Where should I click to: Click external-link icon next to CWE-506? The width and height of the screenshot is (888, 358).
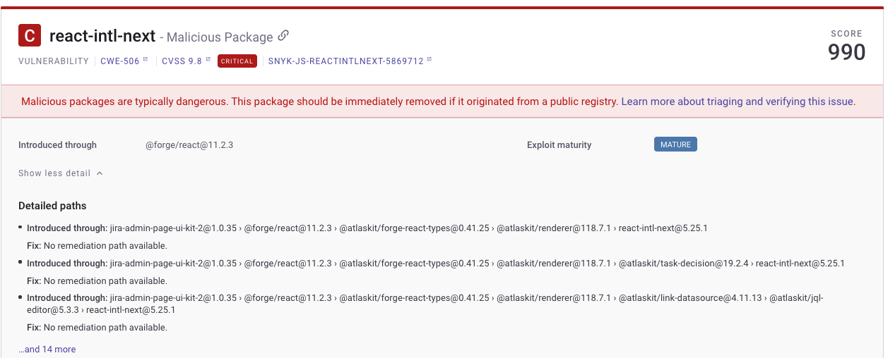(146, 60)
